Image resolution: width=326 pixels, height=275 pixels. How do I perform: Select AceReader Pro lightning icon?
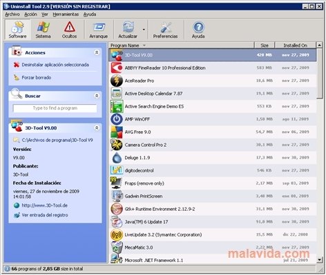(x=117, y=81)
